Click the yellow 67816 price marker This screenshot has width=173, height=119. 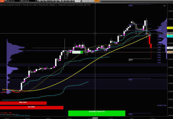pos(170,28)
